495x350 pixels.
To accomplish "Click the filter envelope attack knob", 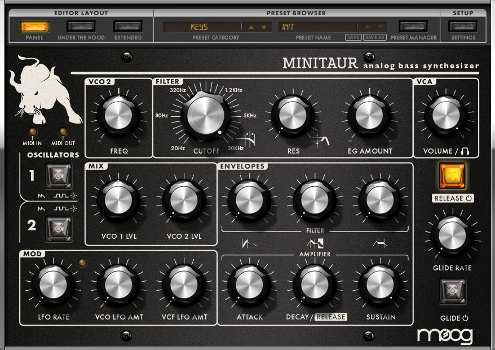I will [x=249, y=200].
